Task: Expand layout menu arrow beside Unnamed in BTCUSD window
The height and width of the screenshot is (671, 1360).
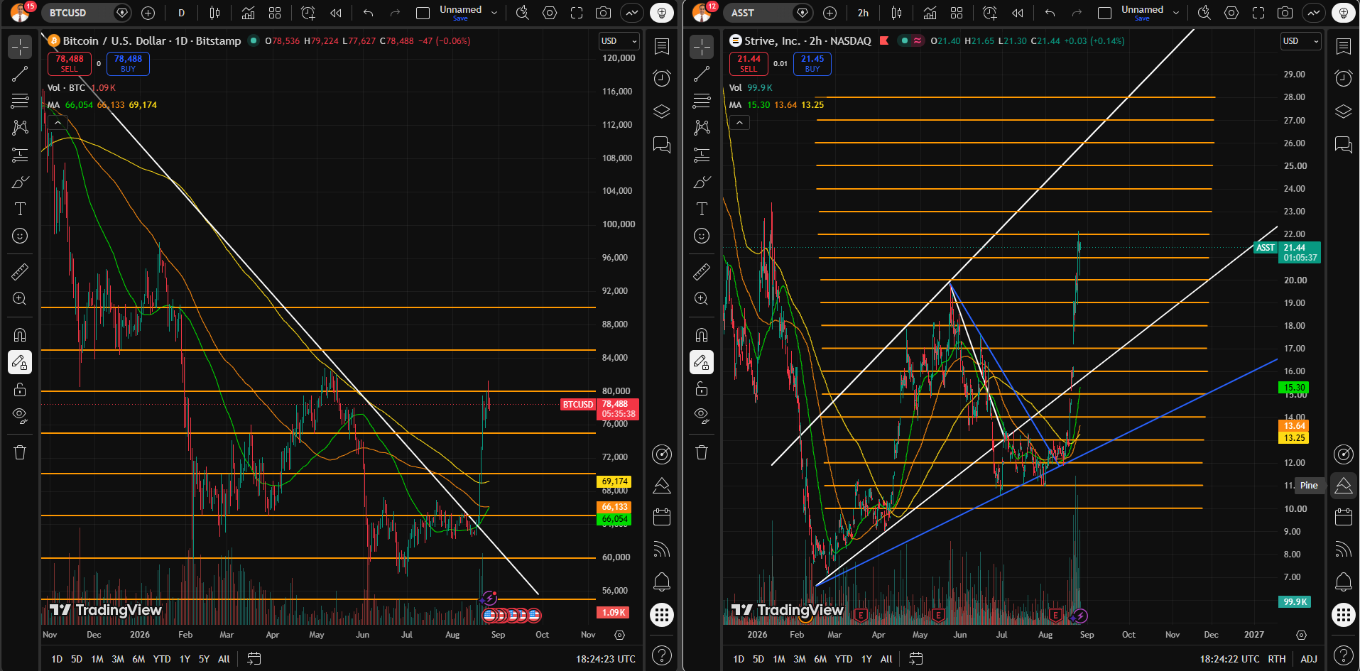Action: pyautogui.click(x=494, y=13)
